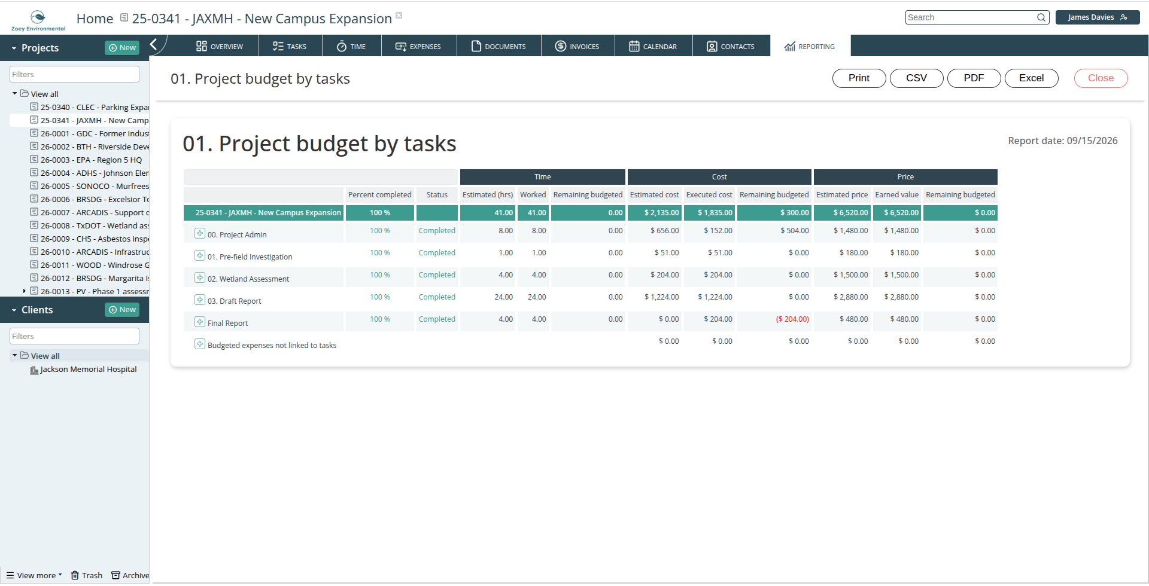This screenshot has width=1149, height=586.
Task: Create a new project with New button
Action: pos(122,48)
